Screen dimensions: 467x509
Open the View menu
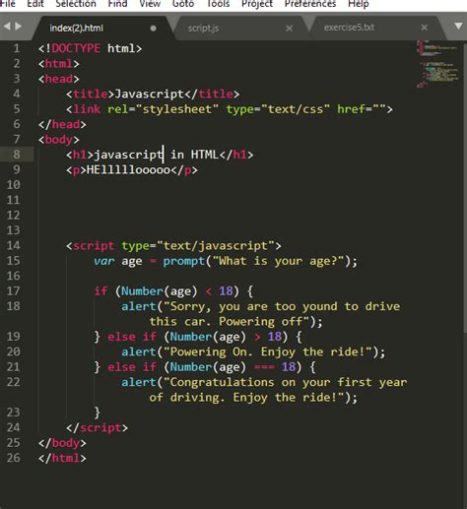coord(150,4)
